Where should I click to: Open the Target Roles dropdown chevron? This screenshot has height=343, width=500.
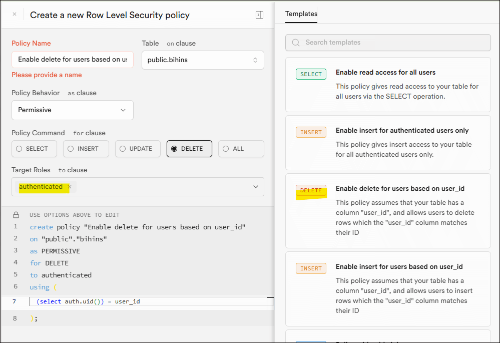coord(256,187)
